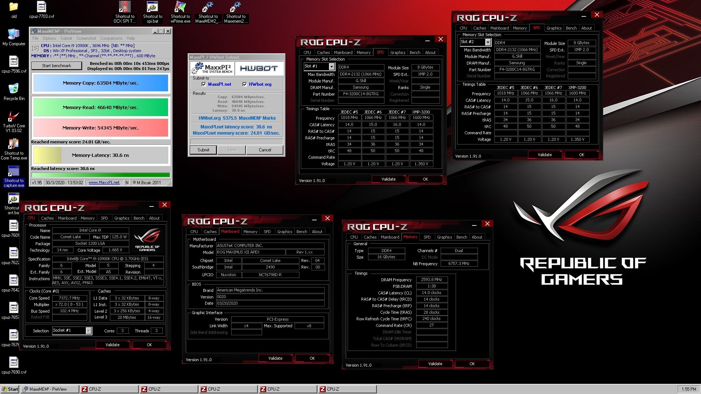Click the Part Number F4-3200C14-8GTRG field in Slot #1
Screen dimensions: 701x394
coord(361,94)
